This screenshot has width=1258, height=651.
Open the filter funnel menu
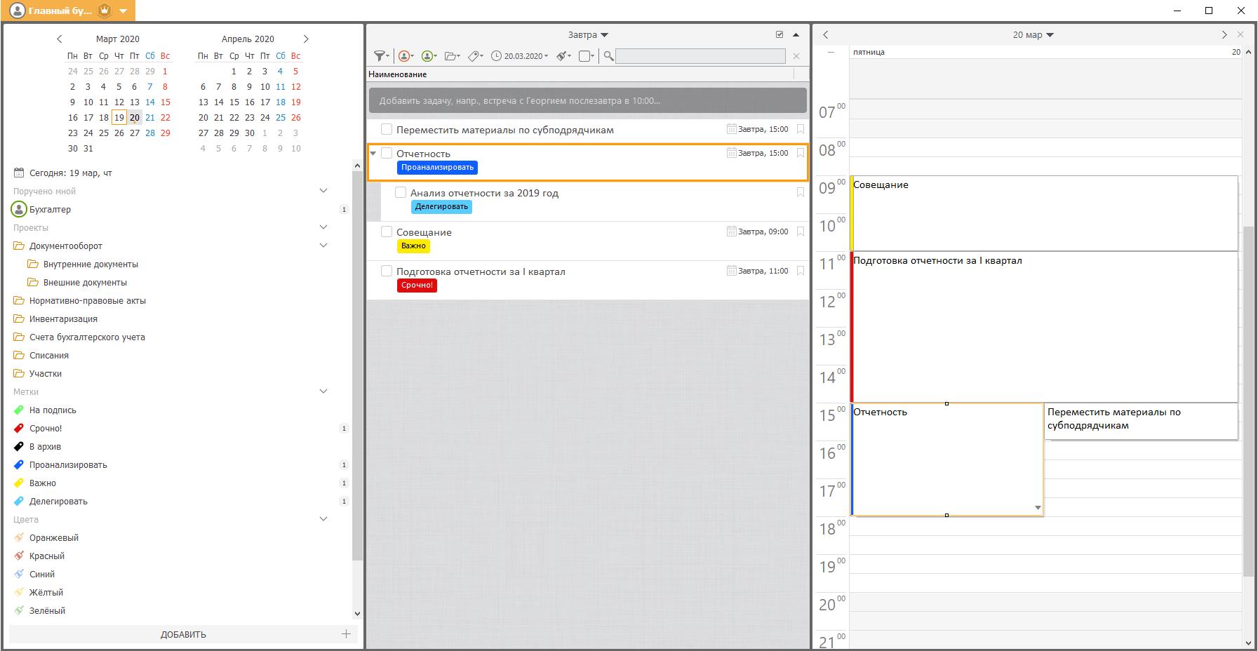[x=381, y=56]
